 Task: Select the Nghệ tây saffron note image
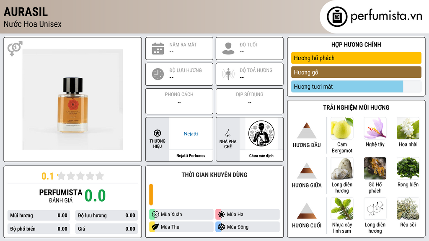click(375, 128)
